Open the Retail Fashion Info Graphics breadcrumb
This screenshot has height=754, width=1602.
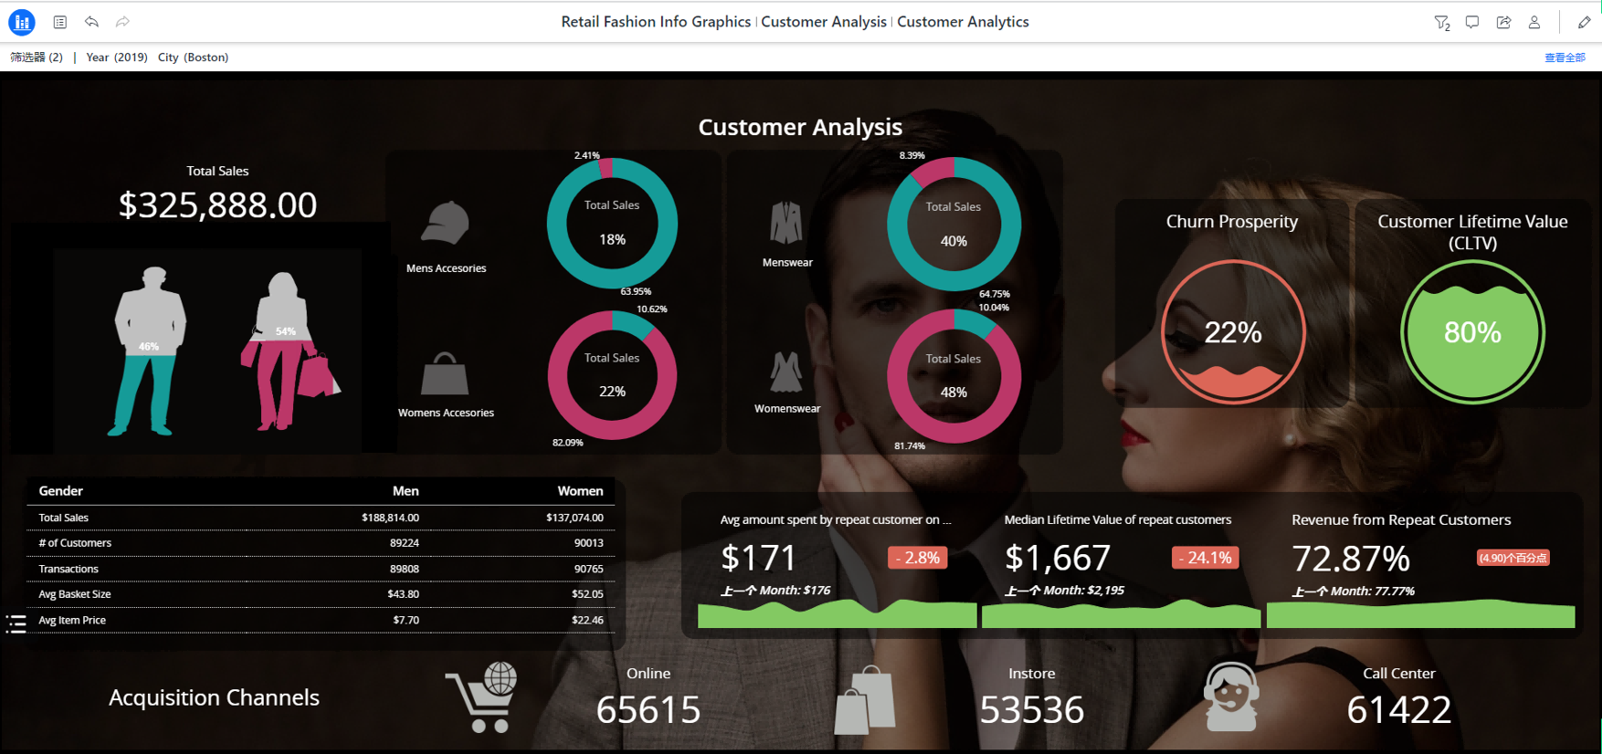pos(656,22)
